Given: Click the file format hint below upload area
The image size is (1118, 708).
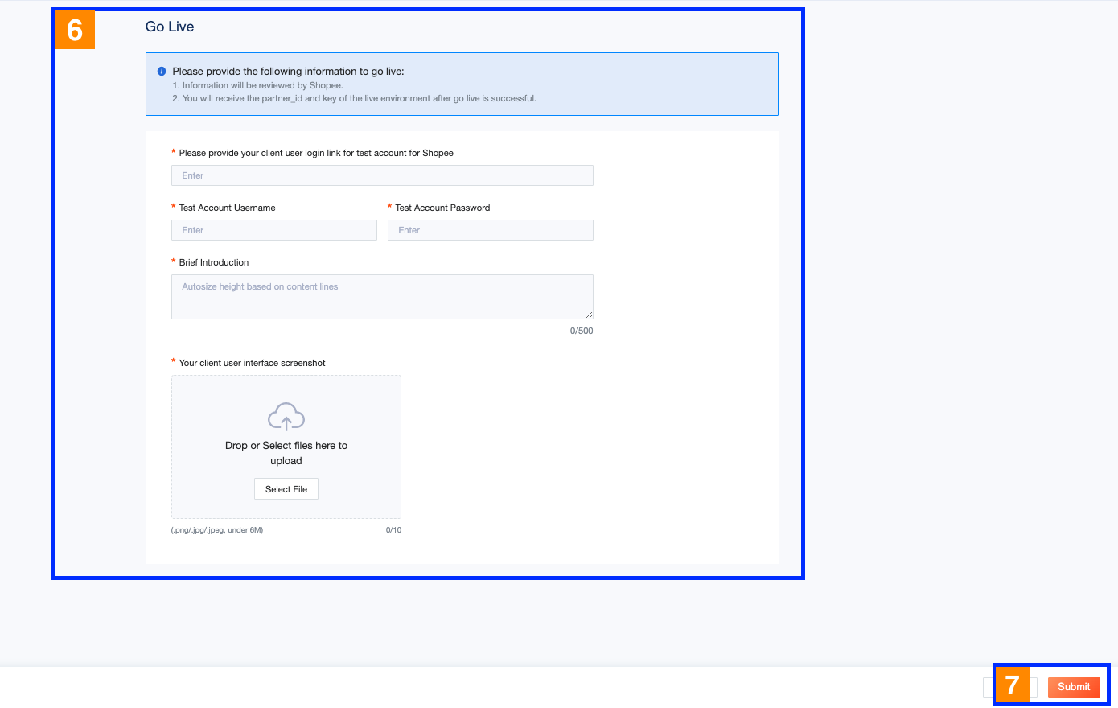Looking at the screenshot, I should (x=217, y=530).
